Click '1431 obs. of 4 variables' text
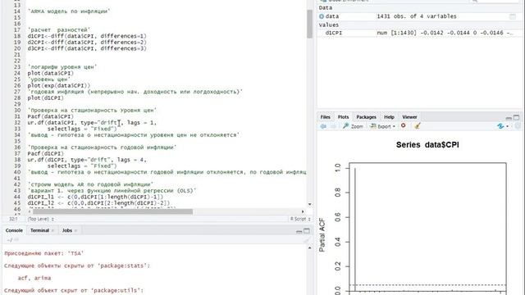This screenshot has width=525, height=295. [x=417, y=16]
